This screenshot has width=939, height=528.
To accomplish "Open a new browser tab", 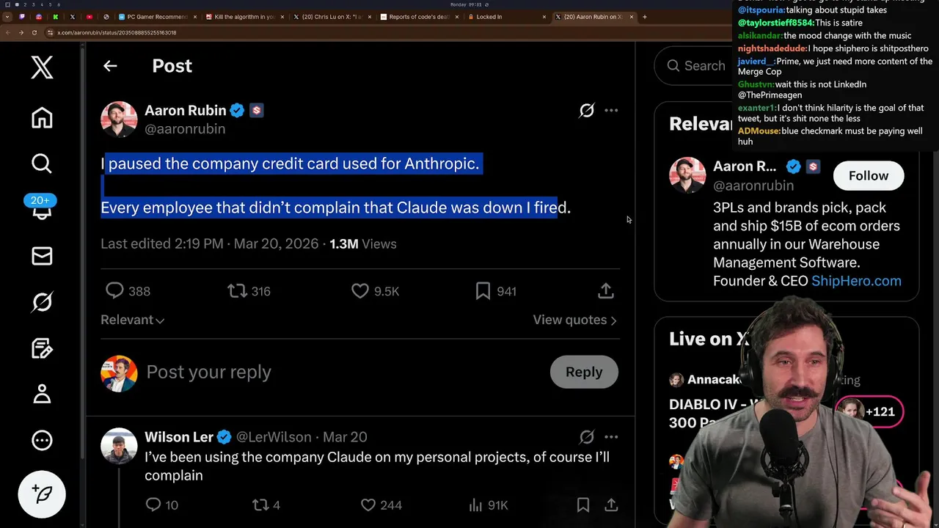I will click(645, 17).
